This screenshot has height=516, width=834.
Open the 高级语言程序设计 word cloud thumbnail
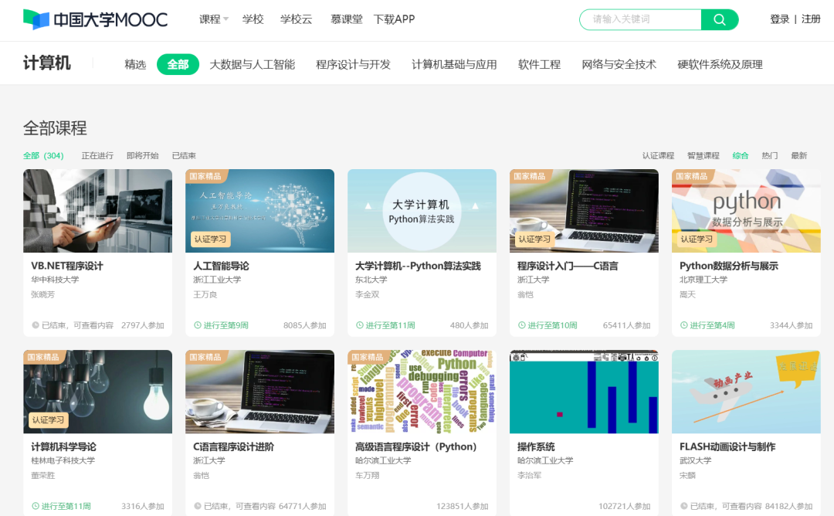tap(422, 392)
